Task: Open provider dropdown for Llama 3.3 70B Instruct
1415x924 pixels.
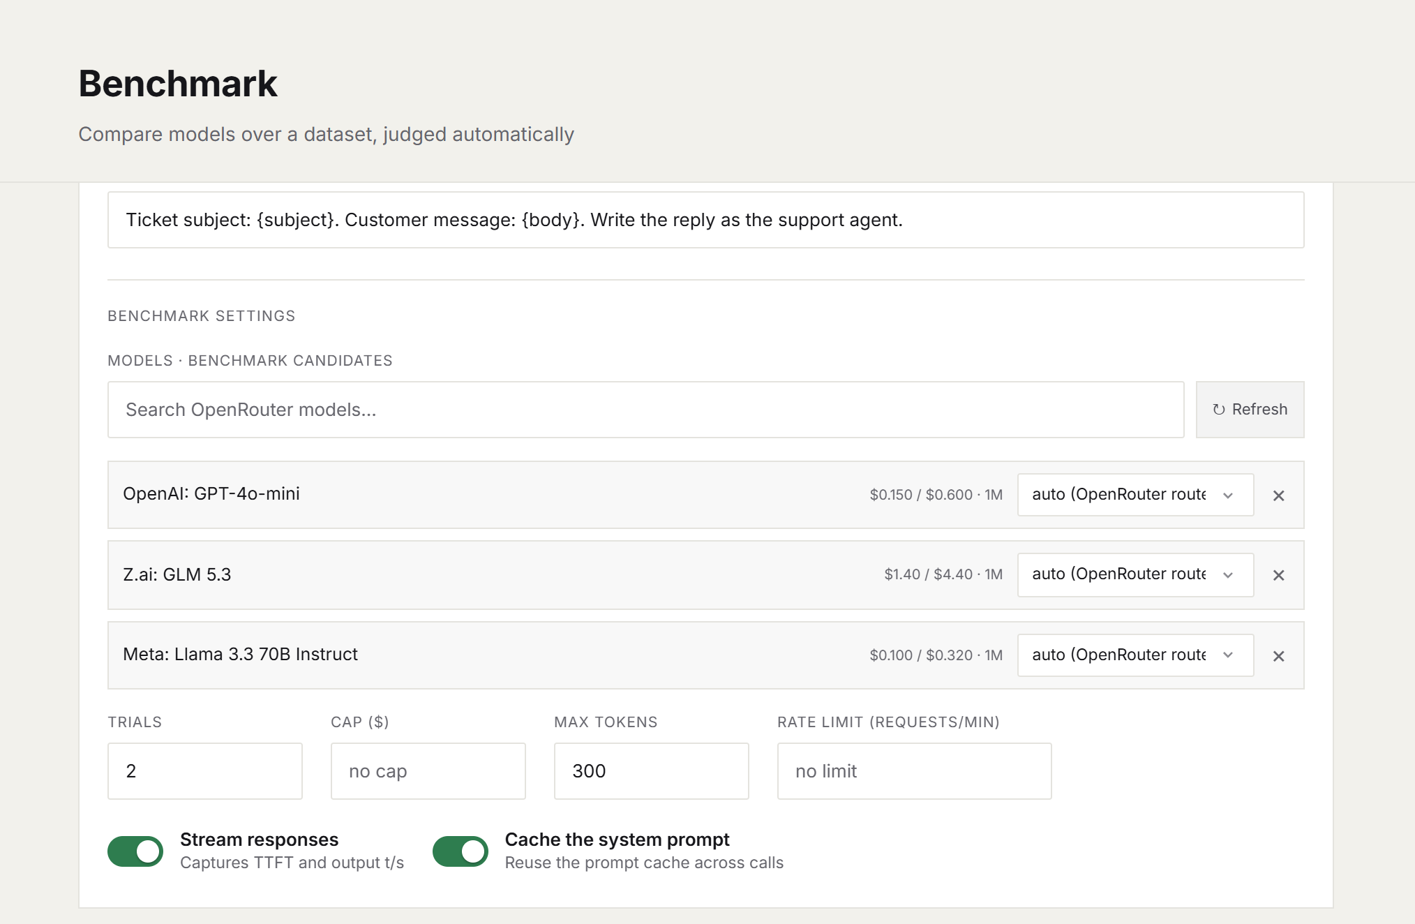Action: coord(1135,655)
